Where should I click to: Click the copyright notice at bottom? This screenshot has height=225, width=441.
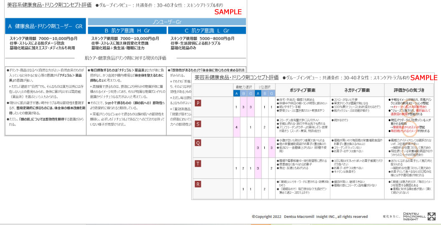[309, 217]
